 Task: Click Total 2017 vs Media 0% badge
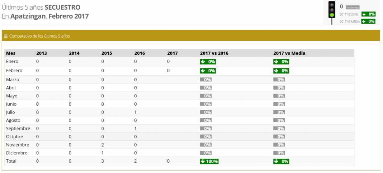click(281, 161)
